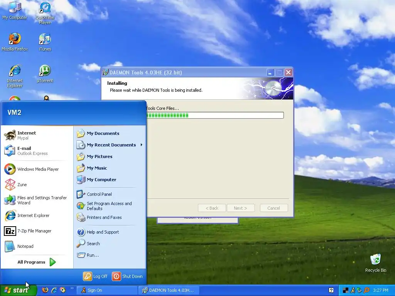Open the Run... dialog
Viewport: 395px width, 296px height.
tap(110, 255)
